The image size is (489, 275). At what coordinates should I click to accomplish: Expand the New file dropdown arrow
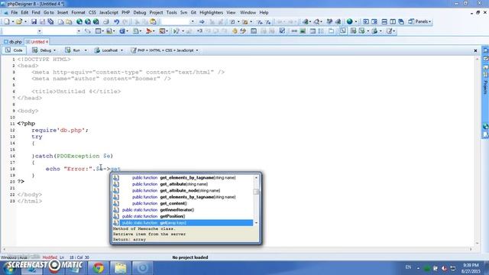pos(13,22)
